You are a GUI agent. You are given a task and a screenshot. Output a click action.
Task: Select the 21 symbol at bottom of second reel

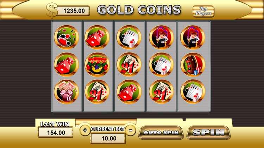point(97,92)
